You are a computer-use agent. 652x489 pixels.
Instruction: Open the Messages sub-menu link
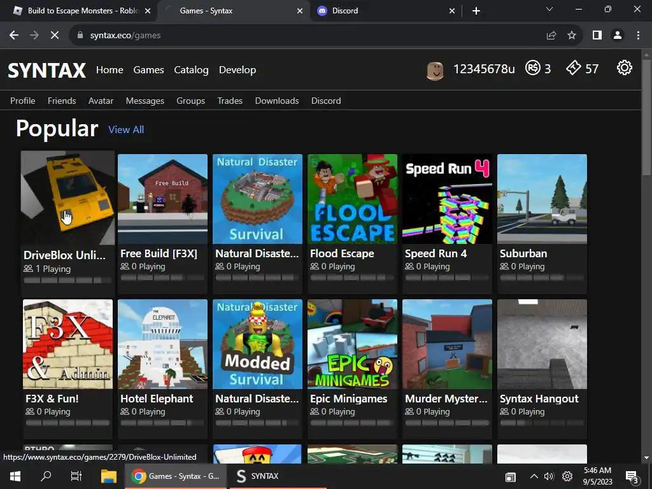coord(145,101)
